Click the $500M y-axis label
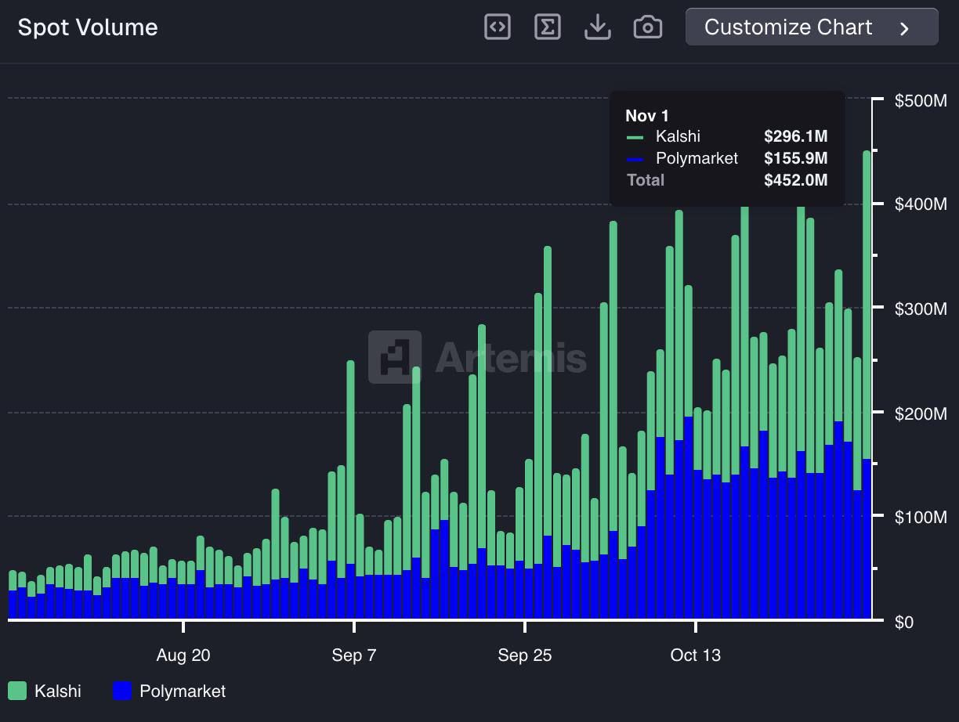 [x=921, y=100]
